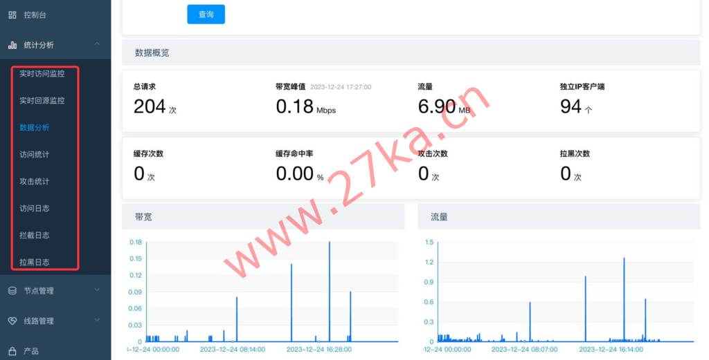Select the 数据分析 menu item
Screen dimensions: 709x360
(x=35, y=127)
